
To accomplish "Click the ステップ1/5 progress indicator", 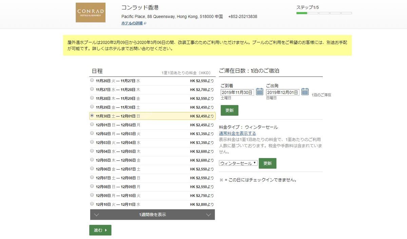I will pos(324,10).
